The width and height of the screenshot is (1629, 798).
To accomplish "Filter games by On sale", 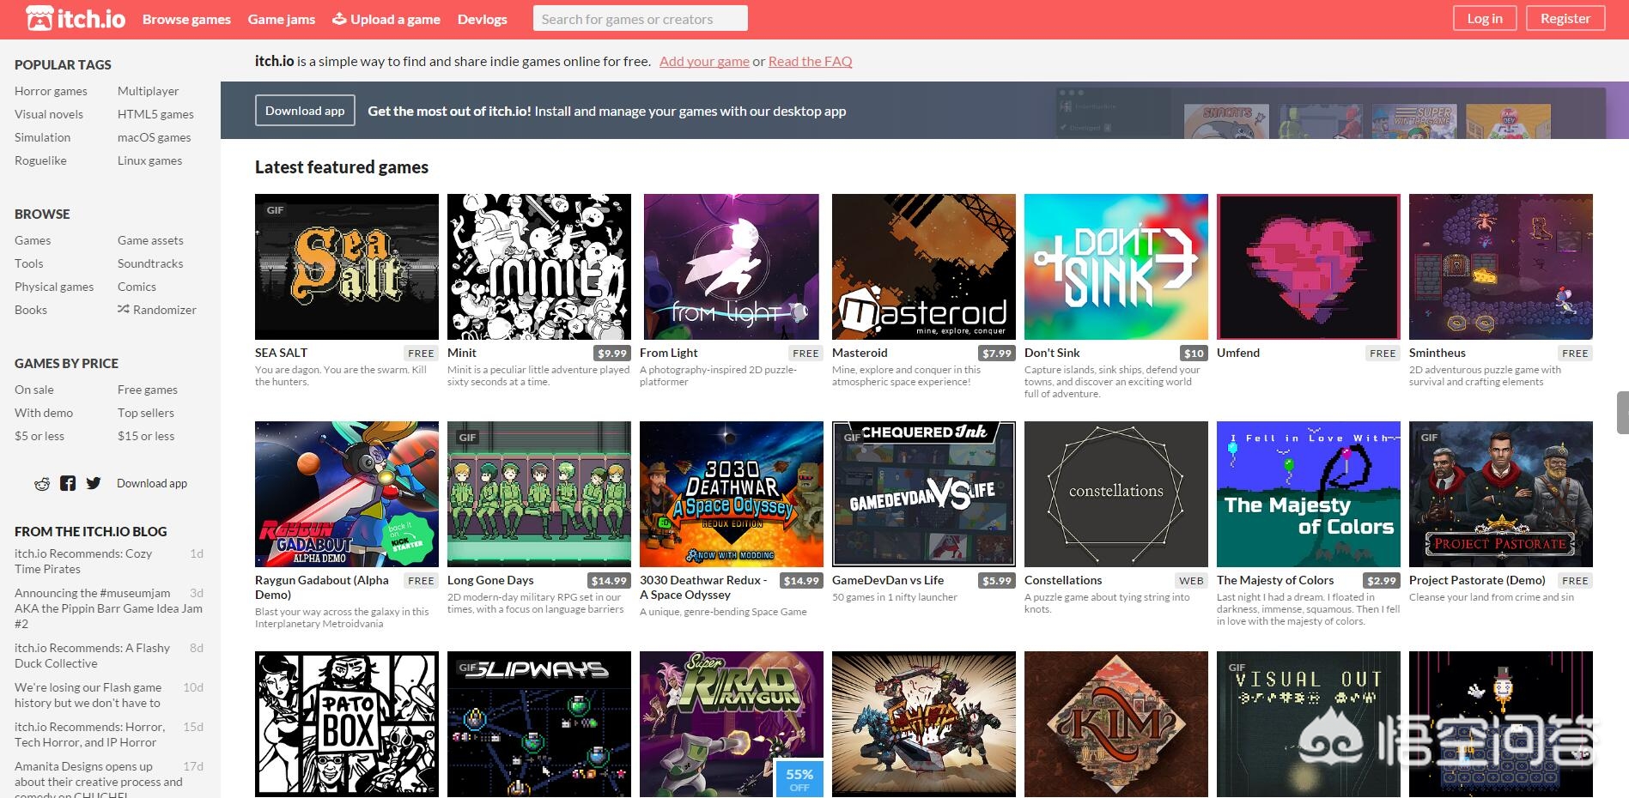I will [34, 390].
